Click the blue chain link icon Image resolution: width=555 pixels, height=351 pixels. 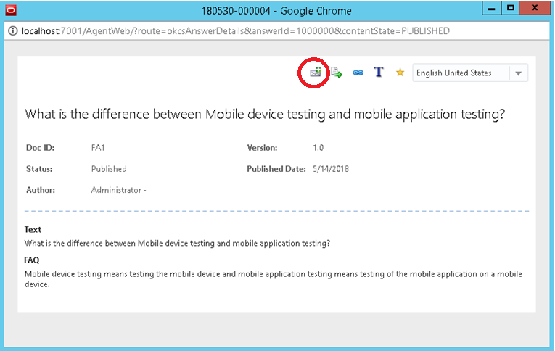[x=358, y=73]
